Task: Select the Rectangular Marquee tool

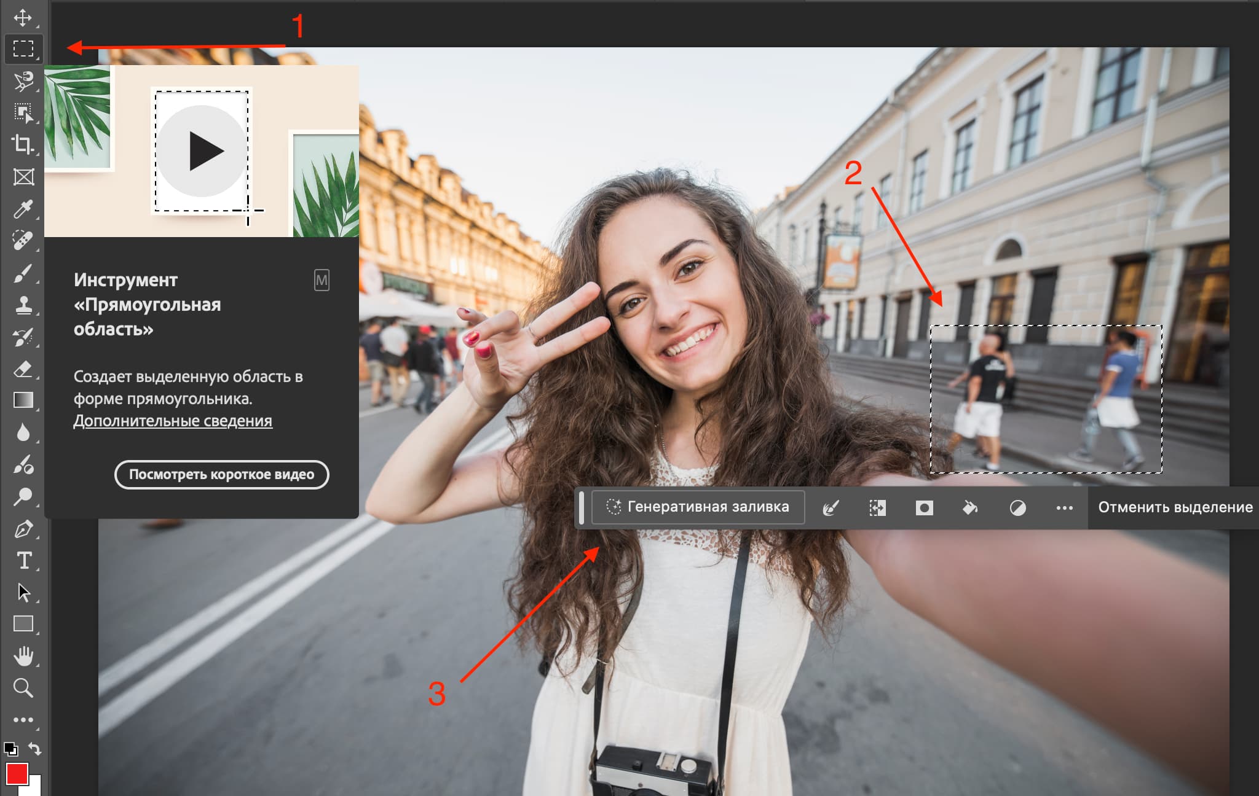Action: tap(23, 49)
